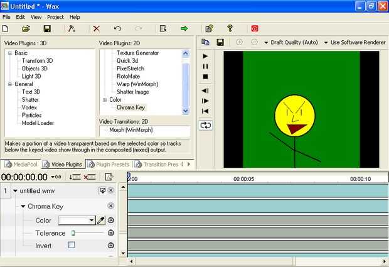Click the red X delete icon
This screenshot has height=267, width=389.
click(97, 28)
